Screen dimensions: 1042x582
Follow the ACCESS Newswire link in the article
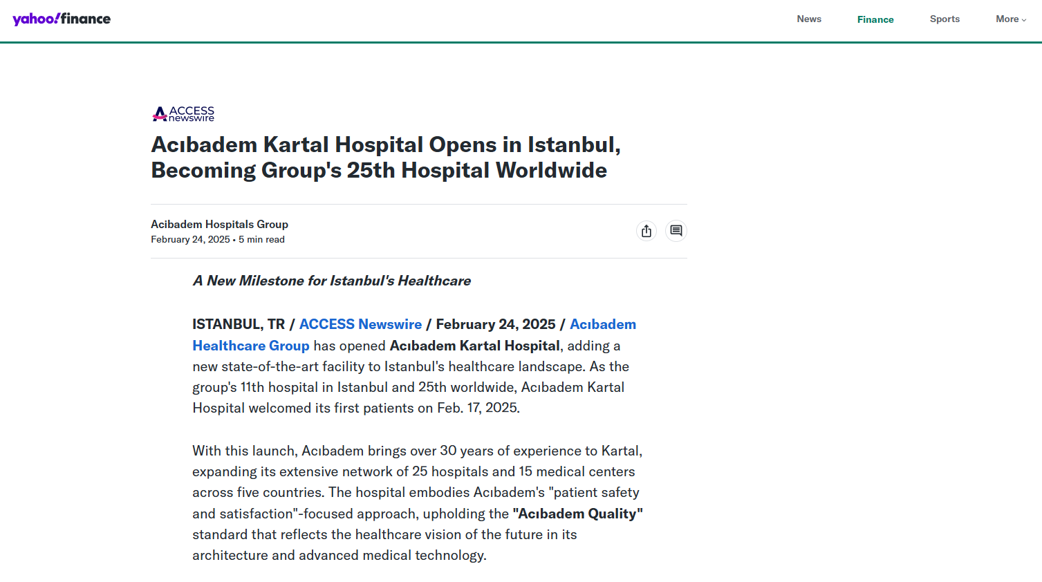click(360, 324)
